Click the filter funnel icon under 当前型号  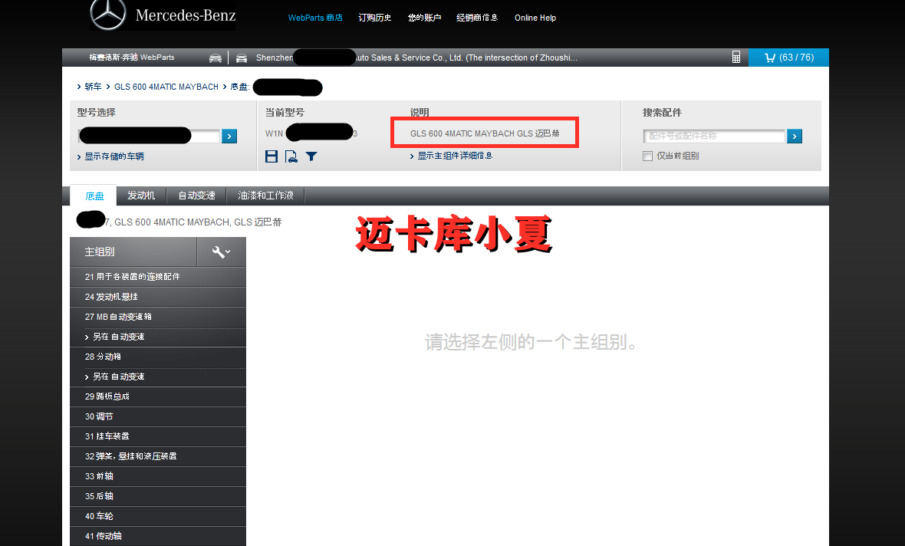click(x=311, y=156)
